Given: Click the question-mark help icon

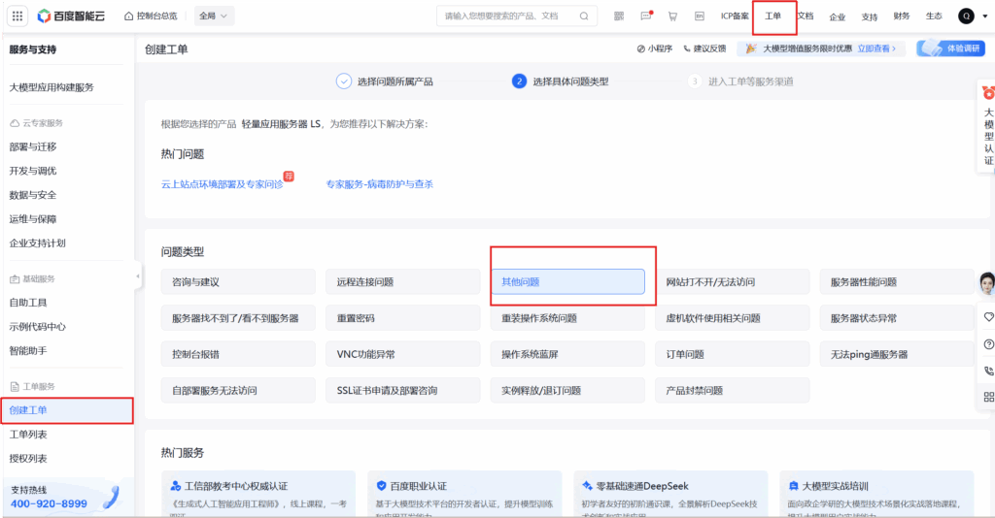Looking at the screenshot, I should (988, 344).
